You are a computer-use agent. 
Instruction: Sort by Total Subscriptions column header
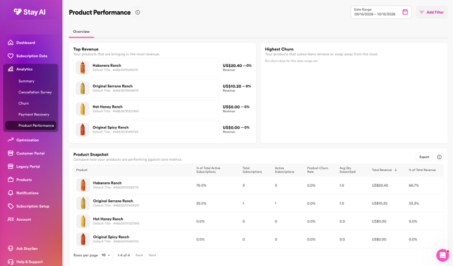click(252, 170)
